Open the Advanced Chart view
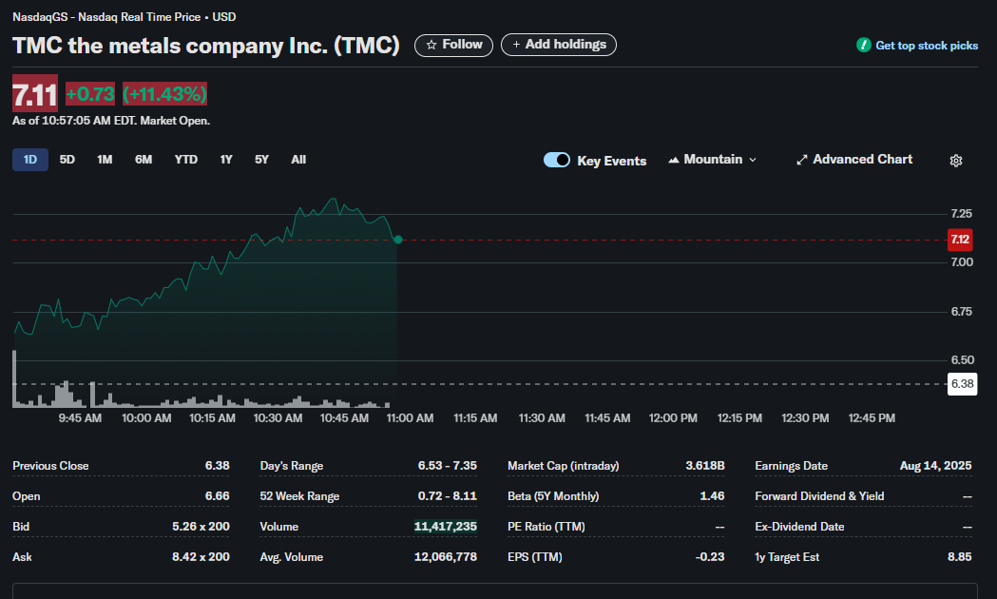The height and width of the screenshot is (599, 997). click(x=853, y=160)
